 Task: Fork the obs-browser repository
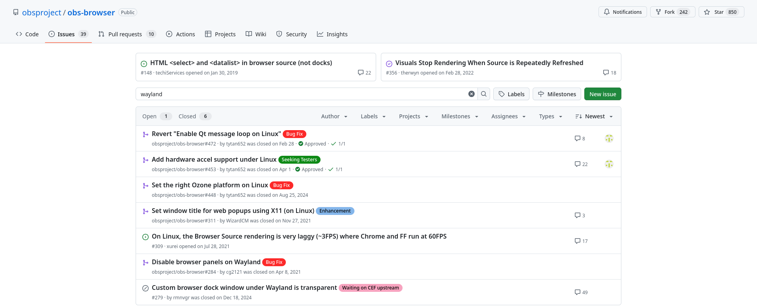(x=672, y=12)
